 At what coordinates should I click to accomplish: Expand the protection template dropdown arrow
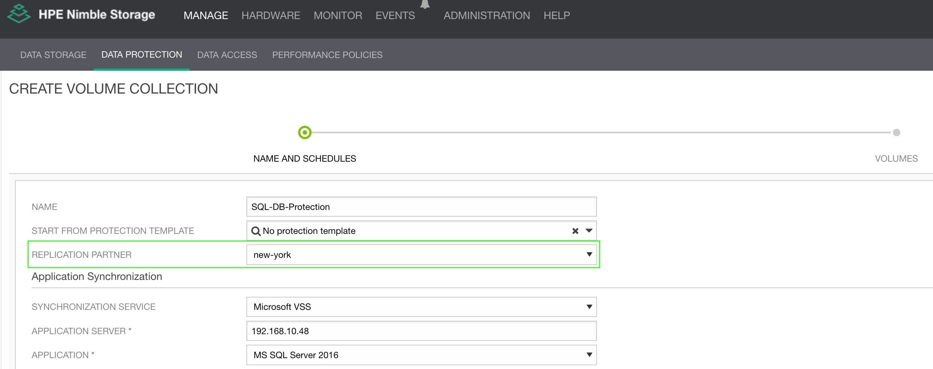pos(589,231)
